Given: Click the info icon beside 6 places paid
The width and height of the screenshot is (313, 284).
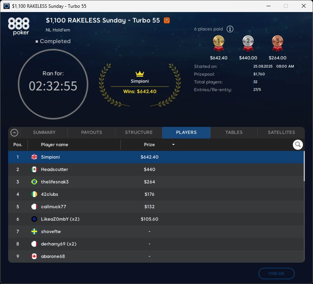Looking at the screenshot, I should tap(230, 29).
